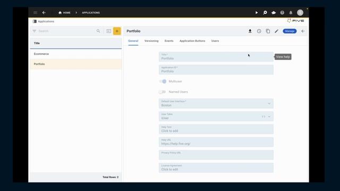
Task: Select the Portfolio application row
Action: tap(75, 64)
